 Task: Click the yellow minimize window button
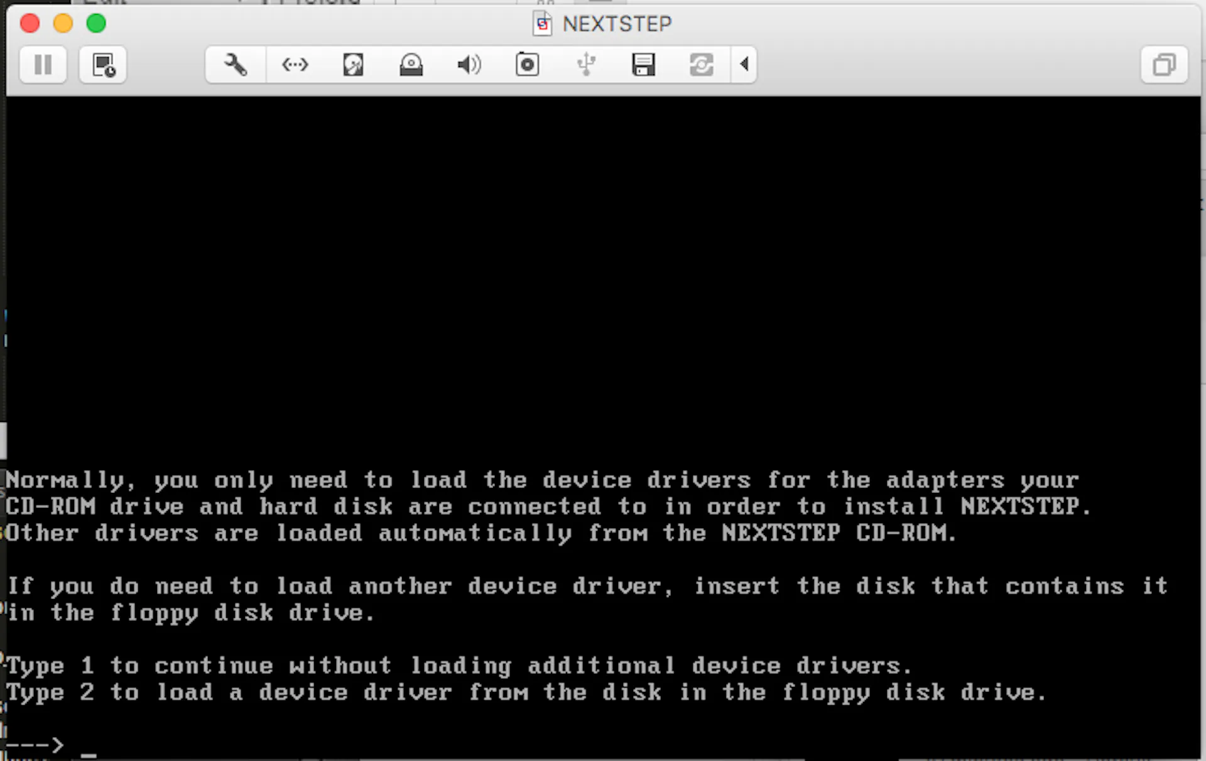[63, 23]
